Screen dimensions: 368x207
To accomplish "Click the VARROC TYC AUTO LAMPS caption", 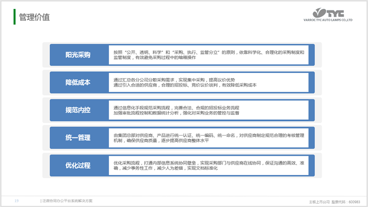I will click(x=328, y=20).
